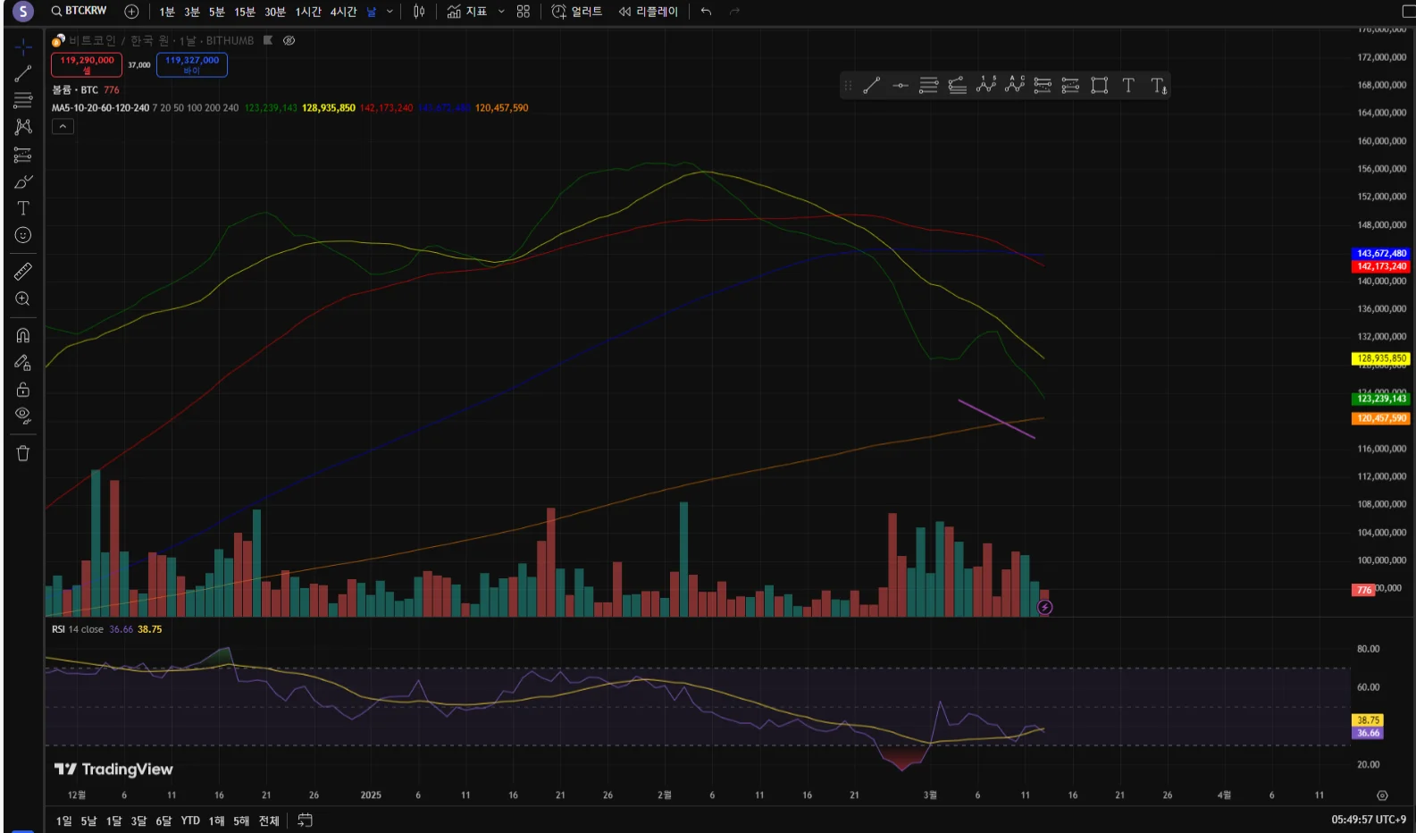
Task: Open BTCKRW symbol search
Action: 79,11
